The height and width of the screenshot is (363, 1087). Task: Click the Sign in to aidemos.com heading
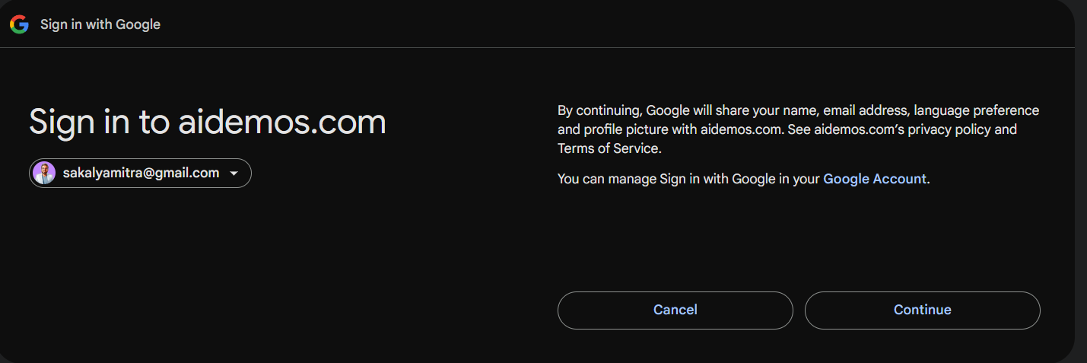coord(208,122)
